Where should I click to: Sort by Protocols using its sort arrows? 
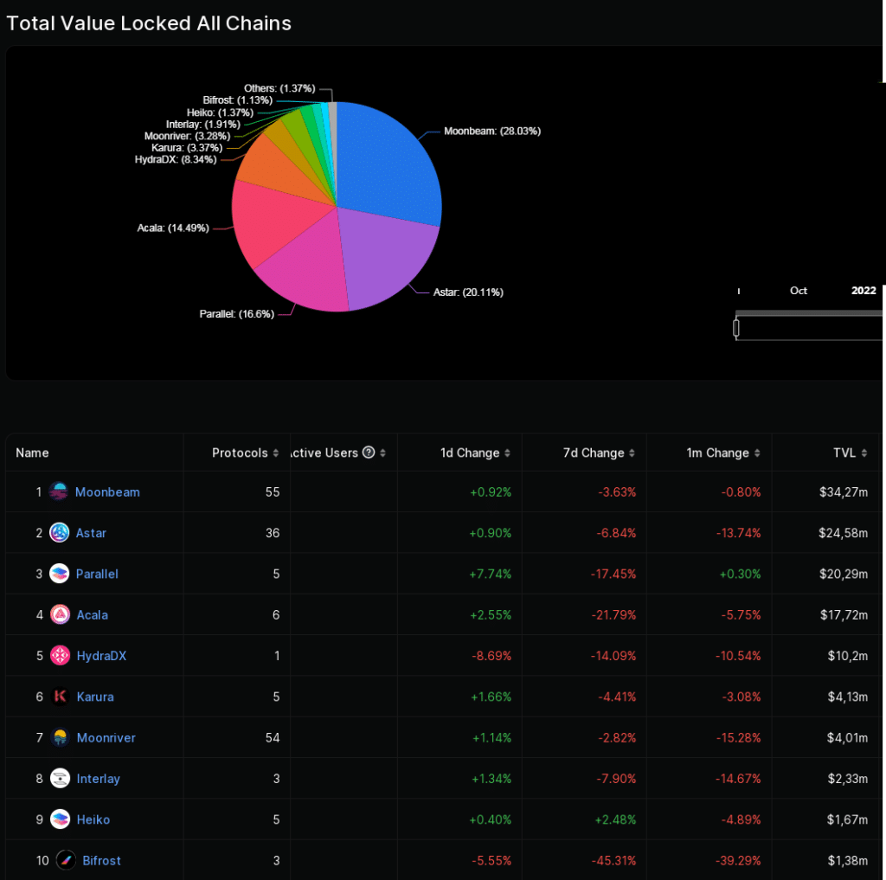(x=276, y=453)
